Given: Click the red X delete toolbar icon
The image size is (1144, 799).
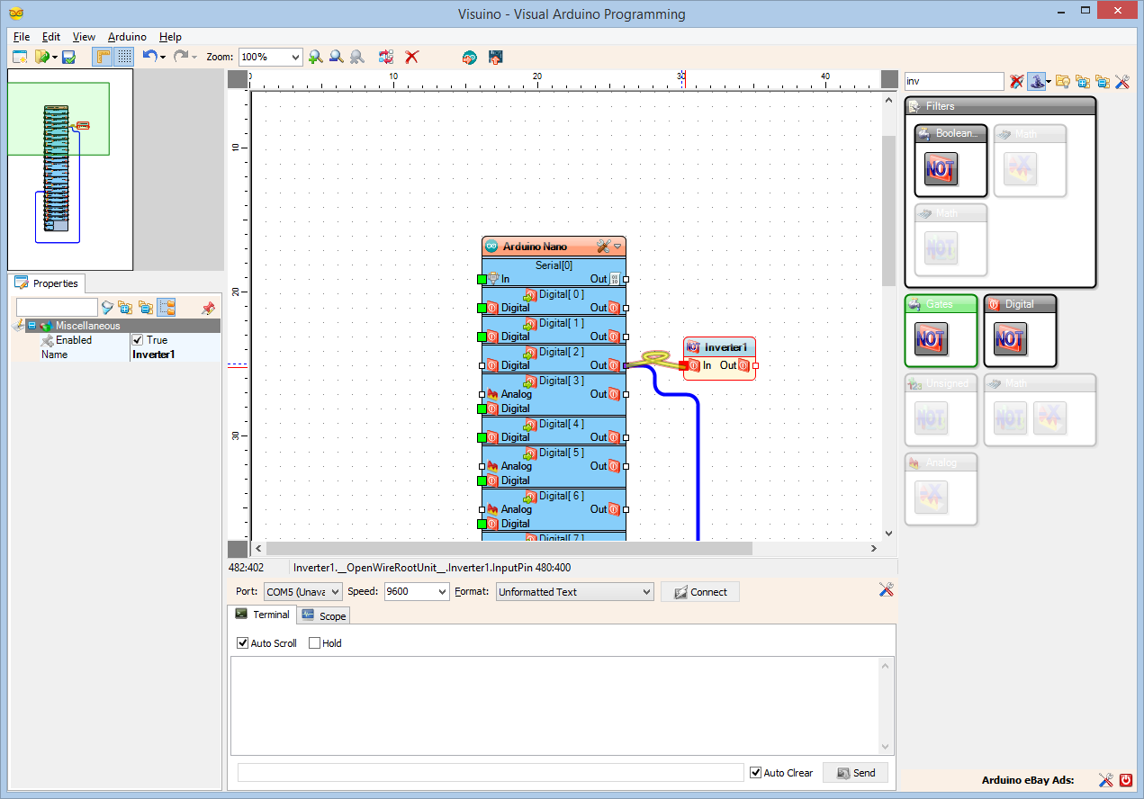Looking at the screenshot, I should [412, 57].
